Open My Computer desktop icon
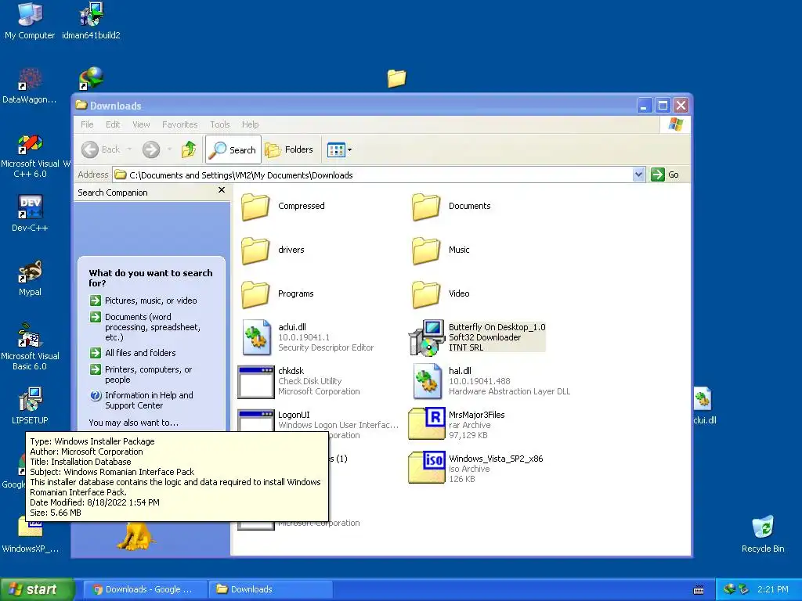Image resolution: width=802 pixels, height=601 pixels. pyautogui.click(x=30, y=21)
